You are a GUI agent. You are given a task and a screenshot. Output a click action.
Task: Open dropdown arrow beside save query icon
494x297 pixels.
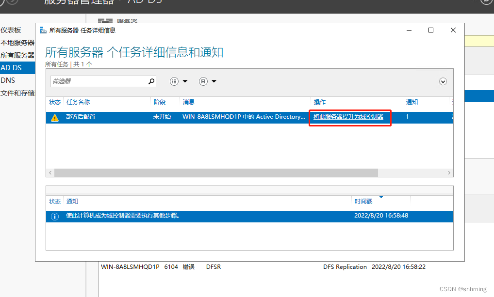[214, 81]
